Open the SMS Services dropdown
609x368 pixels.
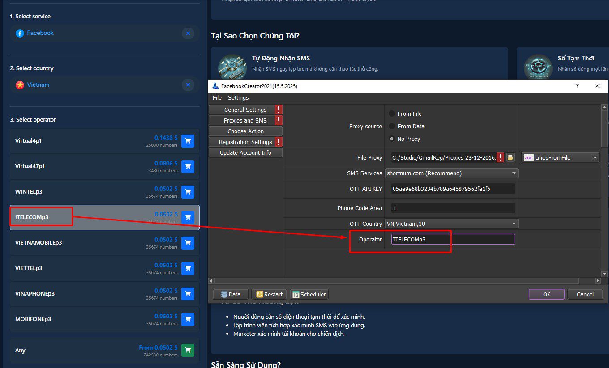point(451,173)
